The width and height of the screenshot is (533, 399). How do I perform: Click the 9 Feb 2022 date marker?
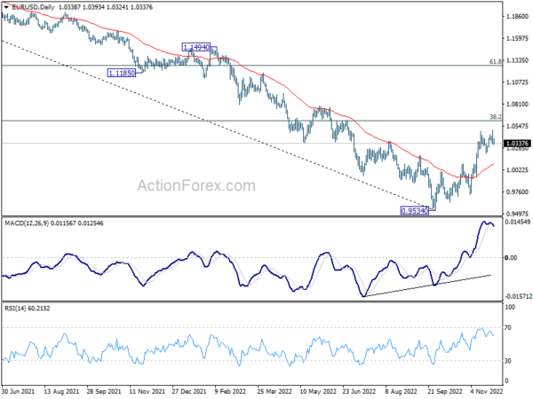(230, 392)
